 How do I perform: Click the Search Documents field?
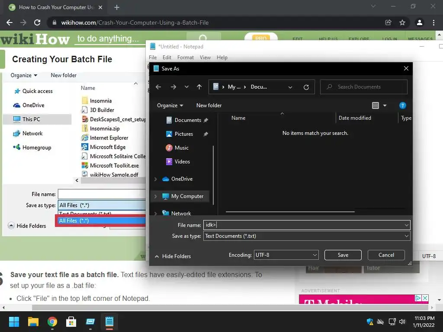pos(363,87)
